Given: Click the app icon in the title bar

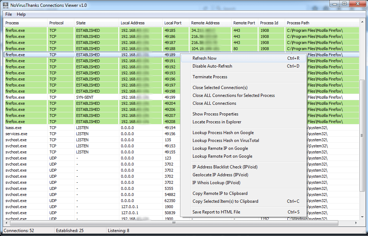Looking at the screenshot, I should (x=6, y=5).
